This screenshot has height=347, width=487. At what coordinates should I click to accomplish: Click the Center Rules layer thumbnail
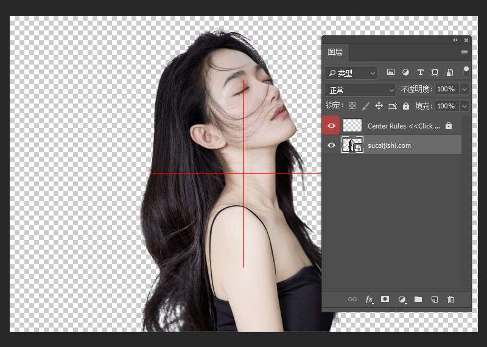[352, 125]
